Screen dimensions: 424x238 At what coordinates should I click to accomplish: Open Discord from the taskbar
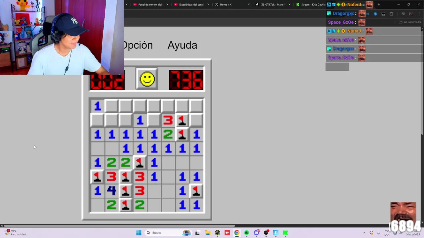[x=256, y=233]
